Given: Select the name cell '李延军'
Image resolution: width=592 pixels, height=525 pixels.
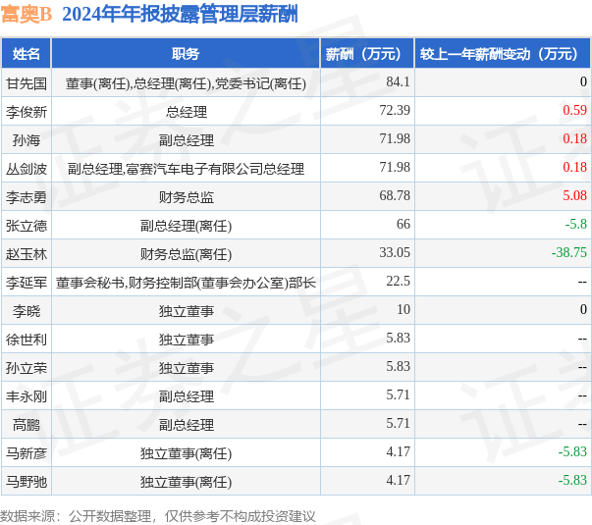Looking at the screenshot, I should click(x=27, y=283).
